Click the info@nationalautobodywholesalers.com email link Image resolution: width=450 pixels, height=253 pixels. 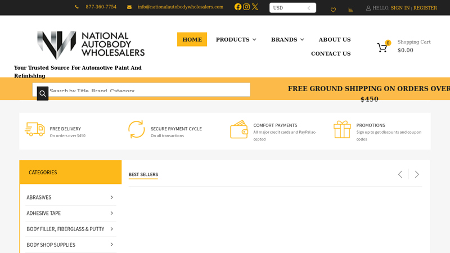181,7
